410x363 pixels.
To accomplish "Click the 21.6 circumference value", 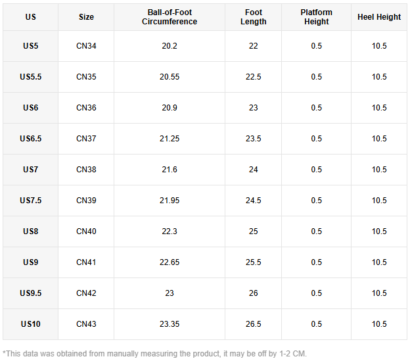I will click(x=170, y=170).
